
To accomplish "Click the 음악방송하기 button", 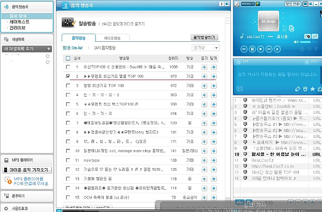I will point(204,37).
